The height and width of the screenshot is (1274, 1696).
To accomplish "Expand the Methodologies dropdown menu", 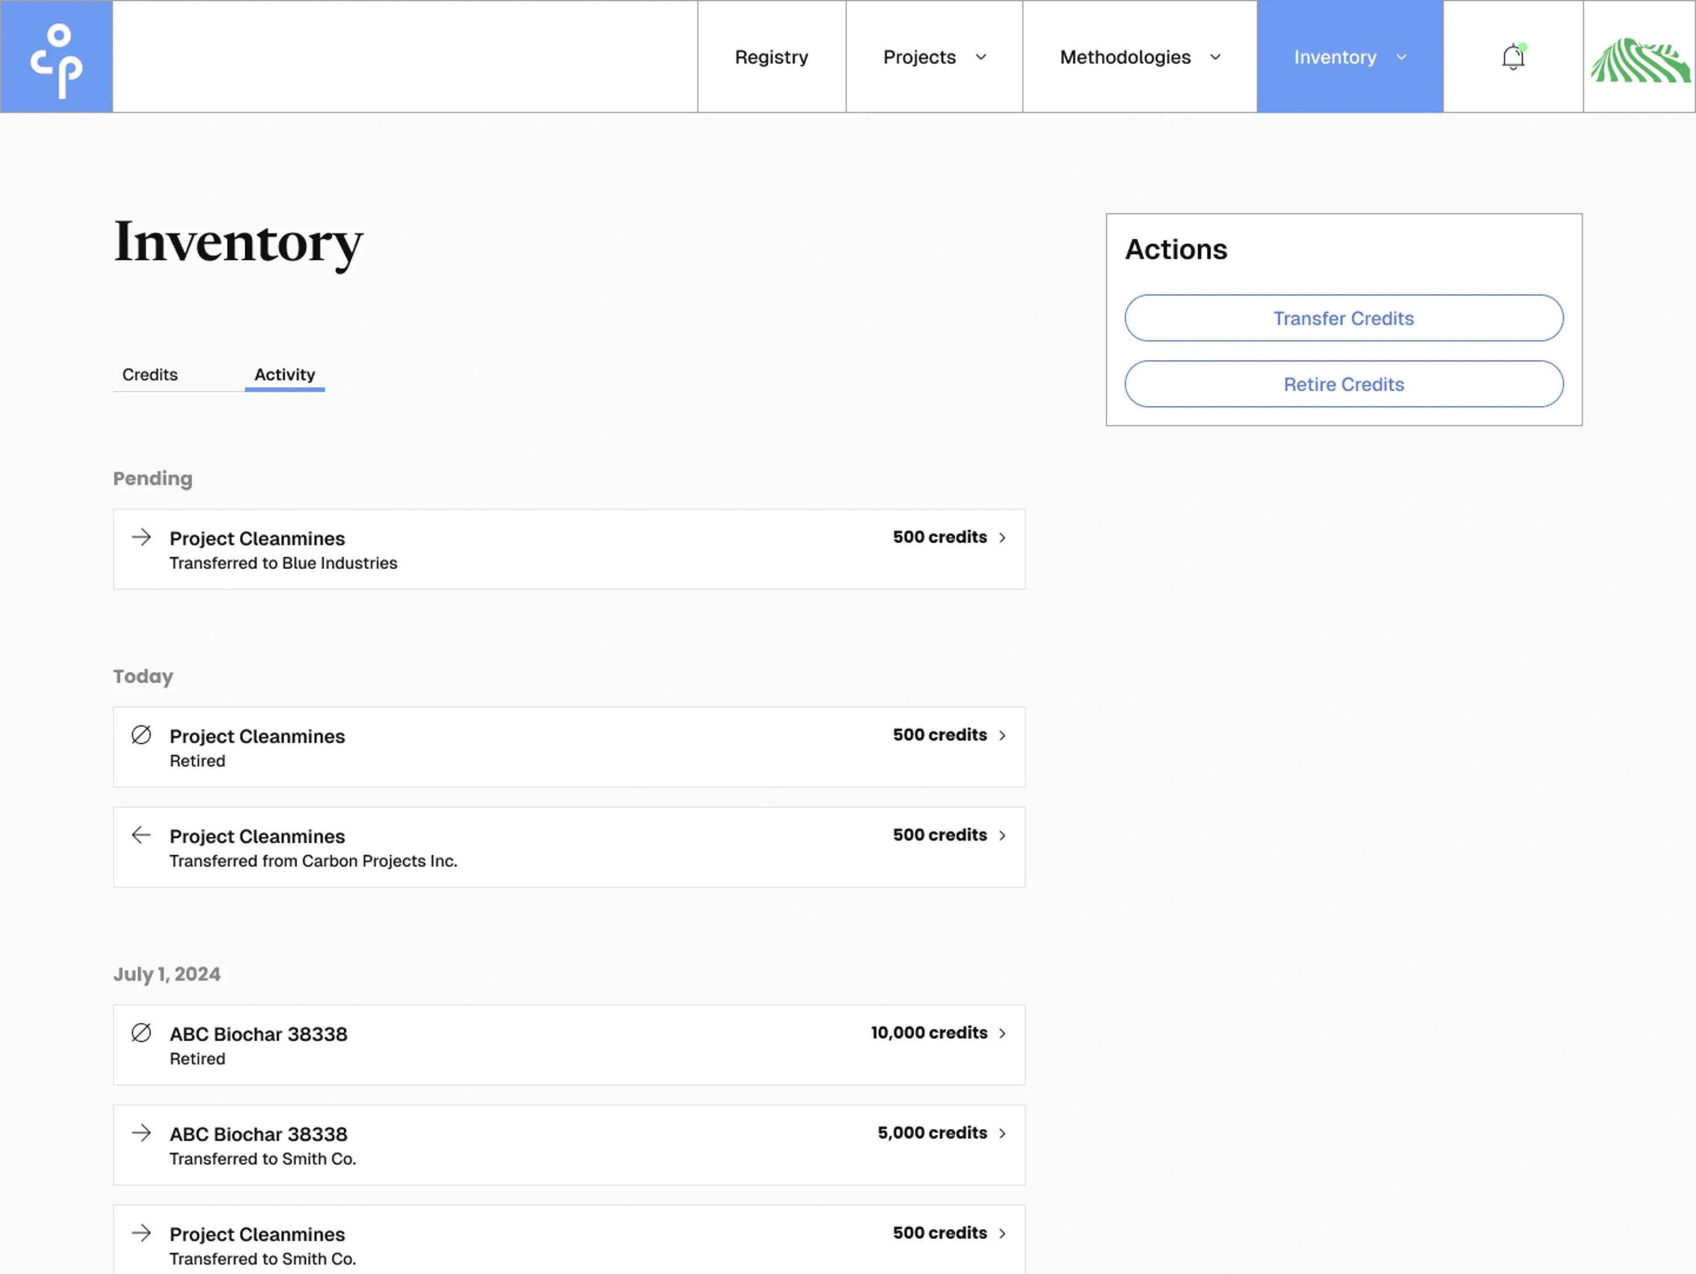I will click(x=1139, y=57).
